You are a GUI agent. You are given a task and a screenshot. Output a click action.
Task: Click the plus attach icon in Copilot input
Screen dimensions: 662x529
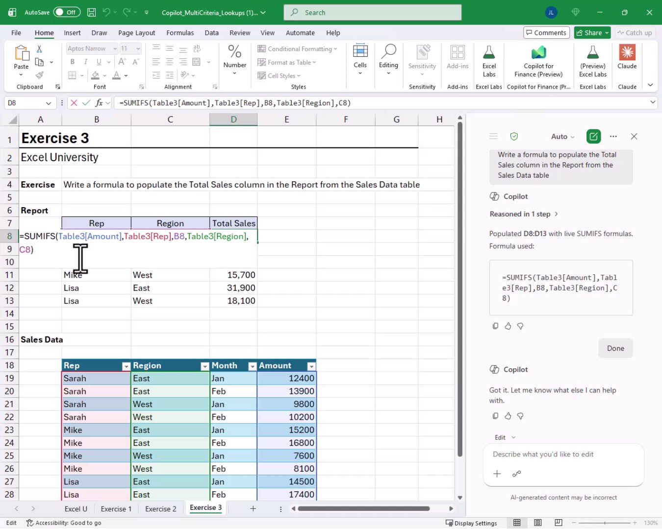pos(497,474)
